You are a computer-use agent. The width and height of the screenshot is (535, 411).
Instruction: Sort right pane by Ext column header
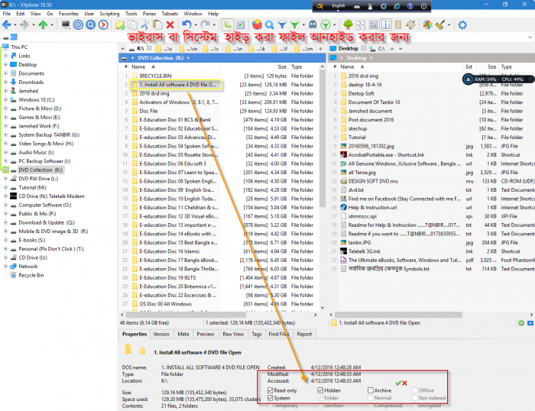469,67
